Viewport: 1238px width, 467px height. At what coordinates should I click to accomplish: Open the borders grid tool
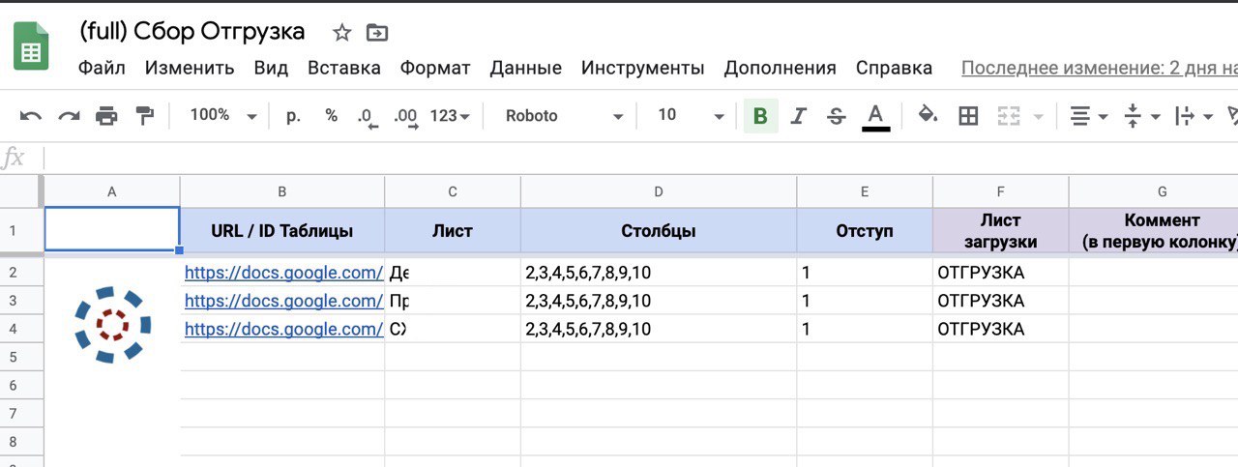point(968,116)
